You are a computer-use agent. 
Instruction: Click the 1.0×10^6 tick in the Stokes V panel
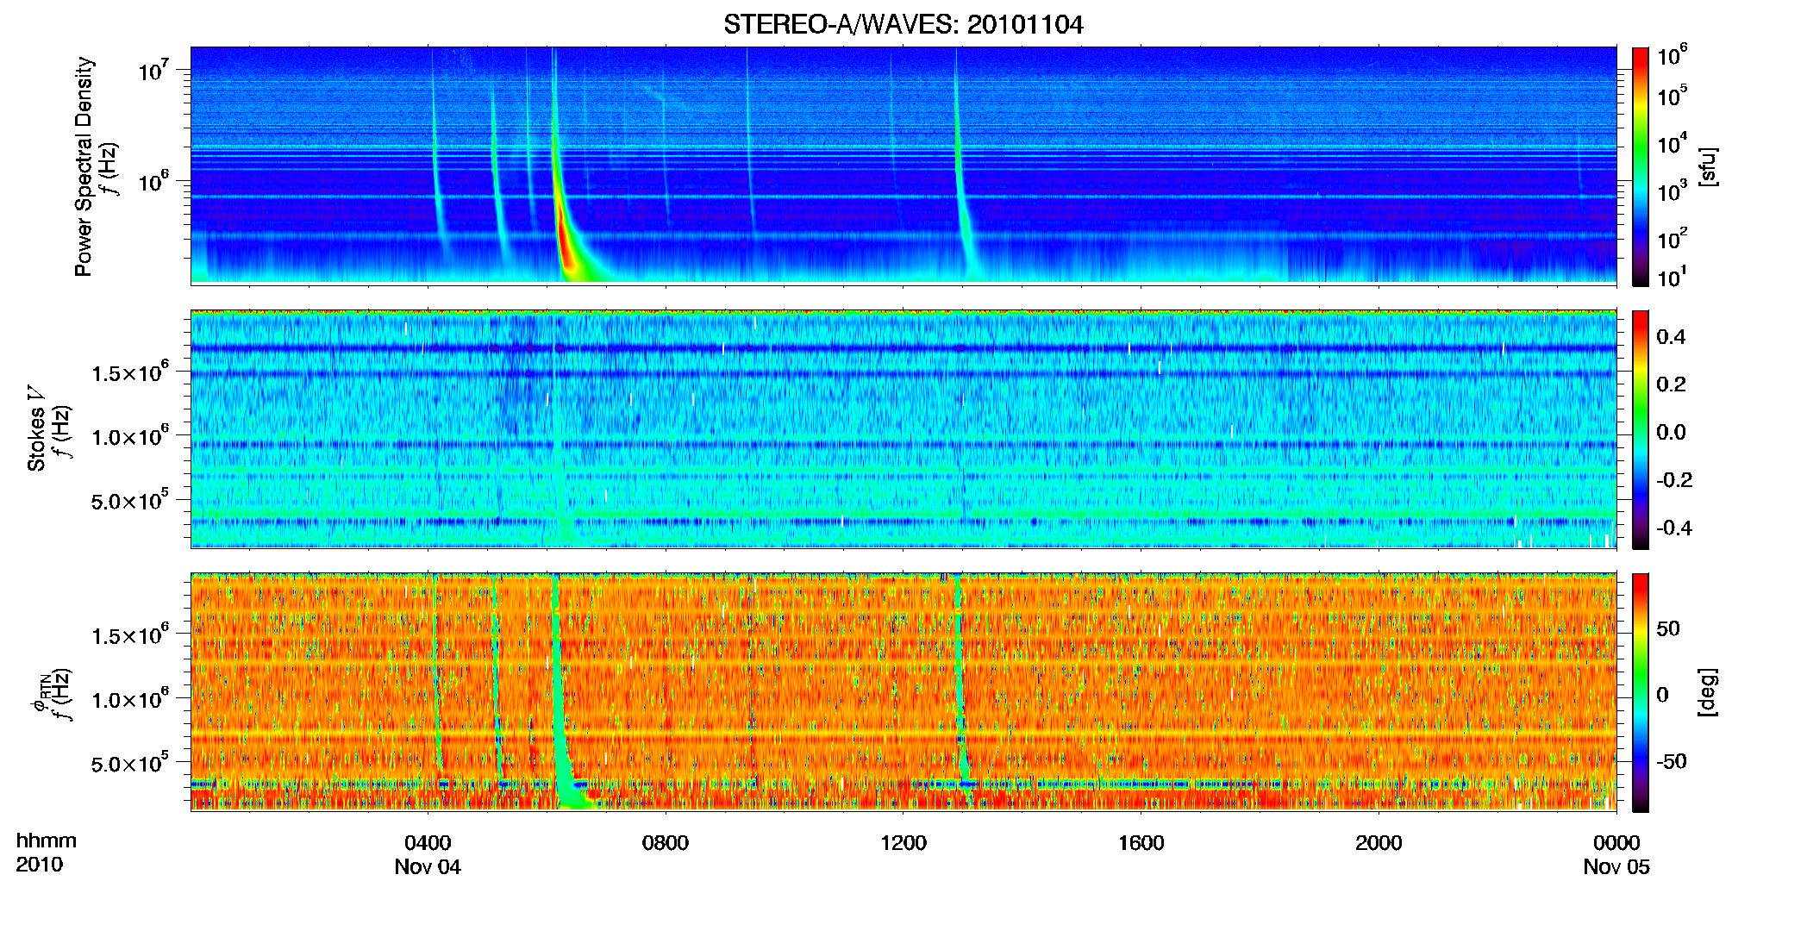(130, 436)
